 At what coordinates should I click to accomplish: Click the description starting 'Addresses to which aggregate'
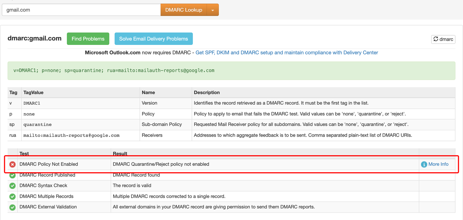303,135
